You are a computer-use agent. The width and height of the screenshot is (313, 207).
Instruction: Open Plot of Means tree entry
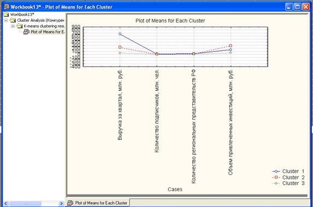(x=48, y=32)
